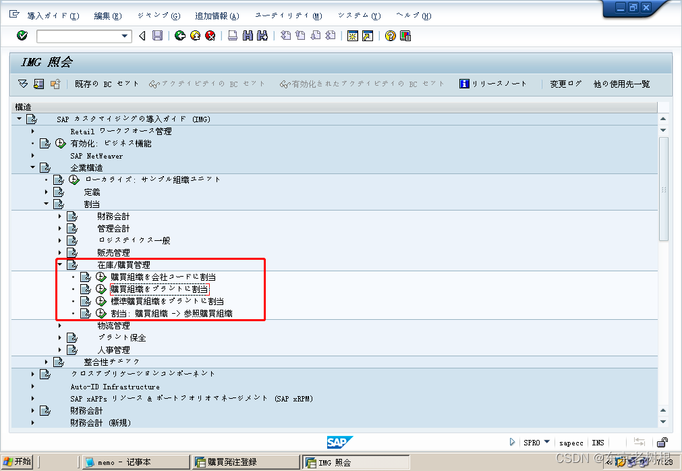Collapse the SAP カスタマイジングの導入ガイド root node

pyautogui.click(x=19, y=119)
